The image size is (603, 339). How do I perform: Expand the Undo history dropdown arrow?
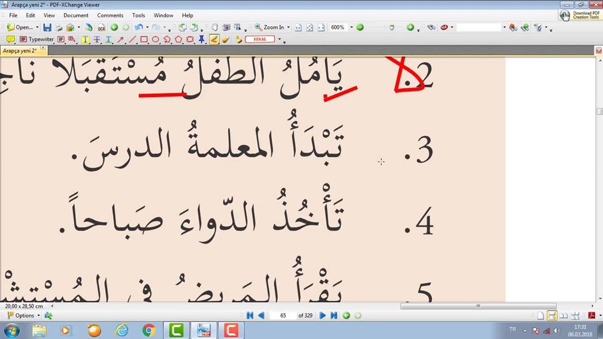[x=147, y=27]
